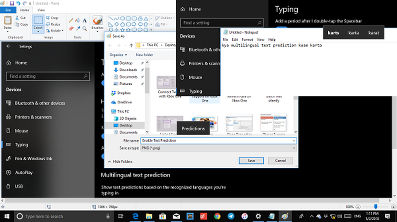The height and width of the screenshot is (222, 397).
Task: Open Quick Access Toolbar customize dropdown
Action: pos(30,4)
